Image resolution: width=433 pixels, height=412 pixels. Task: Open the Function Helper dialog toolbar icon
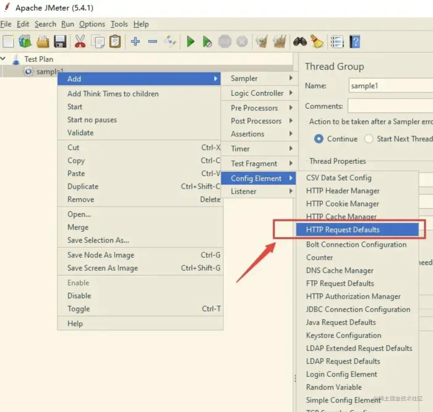pyautogui.click(x=337, y=42)
